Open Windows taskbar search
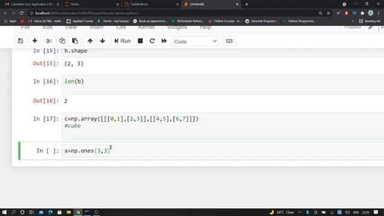Image resolution: width=384 pixels, height=216 pixels. click(13, 212)
